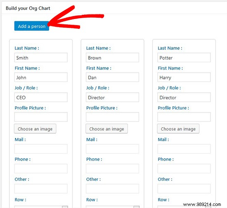
Task: Click the Phone field in Brown's card
Action: pos(112,168)
